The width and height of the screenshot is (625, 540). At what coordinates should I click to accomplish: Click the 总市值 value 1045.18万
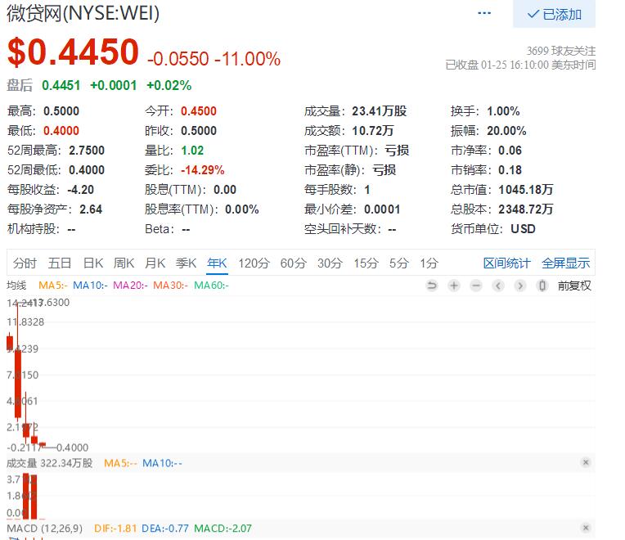click(526, 189)
